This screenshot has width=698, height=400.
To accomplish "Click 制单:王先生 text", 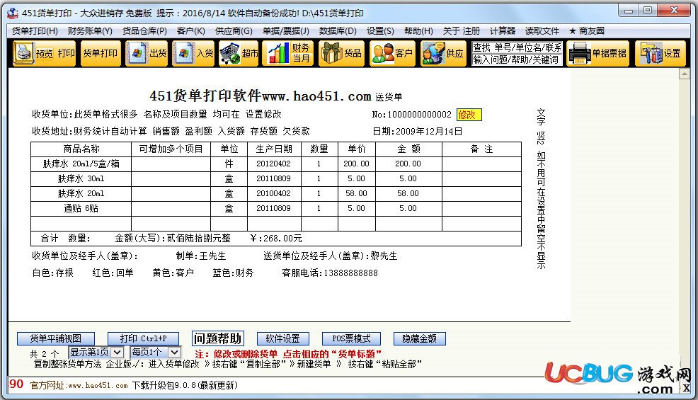I will (201, 256).
